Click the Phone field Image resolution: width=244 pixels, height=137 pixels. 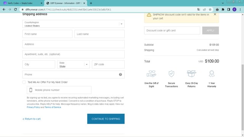pyautogui.click(x=74, y=75)
